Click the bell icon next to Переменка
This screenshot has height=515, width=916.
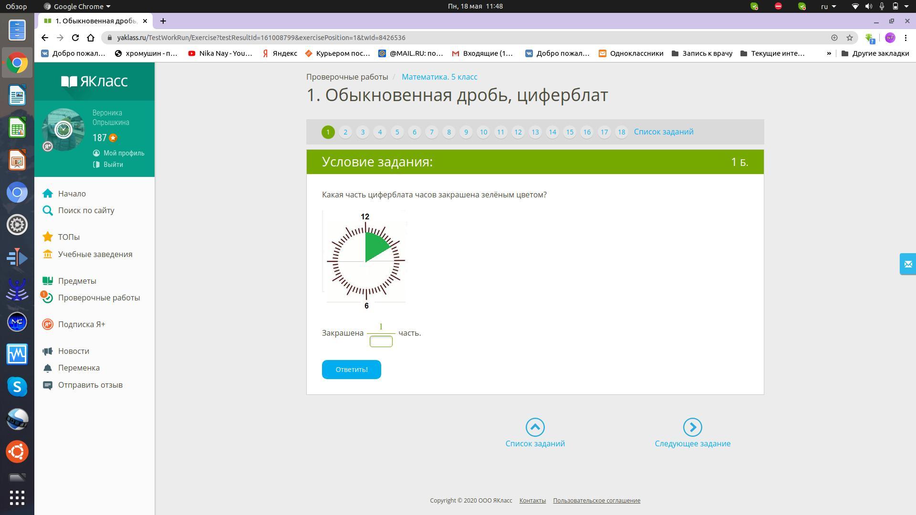48,368
